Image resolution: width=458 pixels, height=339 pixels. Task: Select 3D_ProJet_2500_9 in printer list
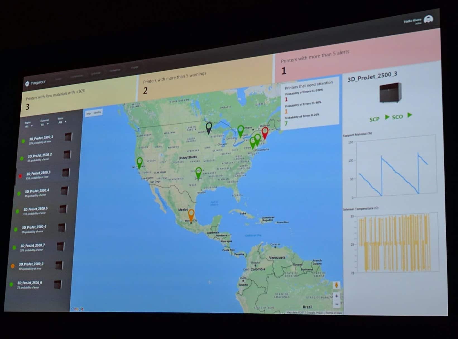(x=37, y=285)
